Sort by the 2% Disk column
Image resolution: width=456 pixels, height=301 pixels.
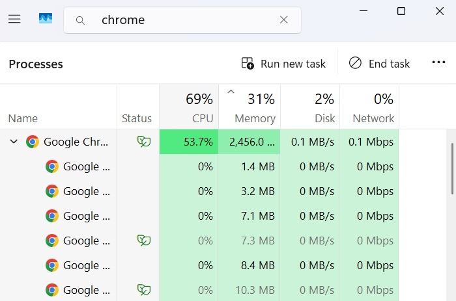[310, 107]
